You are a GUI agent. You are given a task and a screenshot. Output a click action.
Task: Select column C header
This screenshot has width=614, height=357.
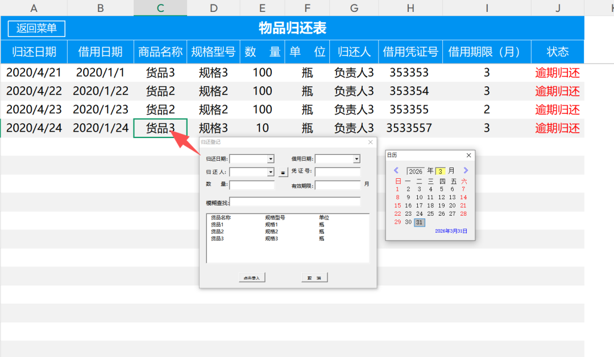(160, 8)
